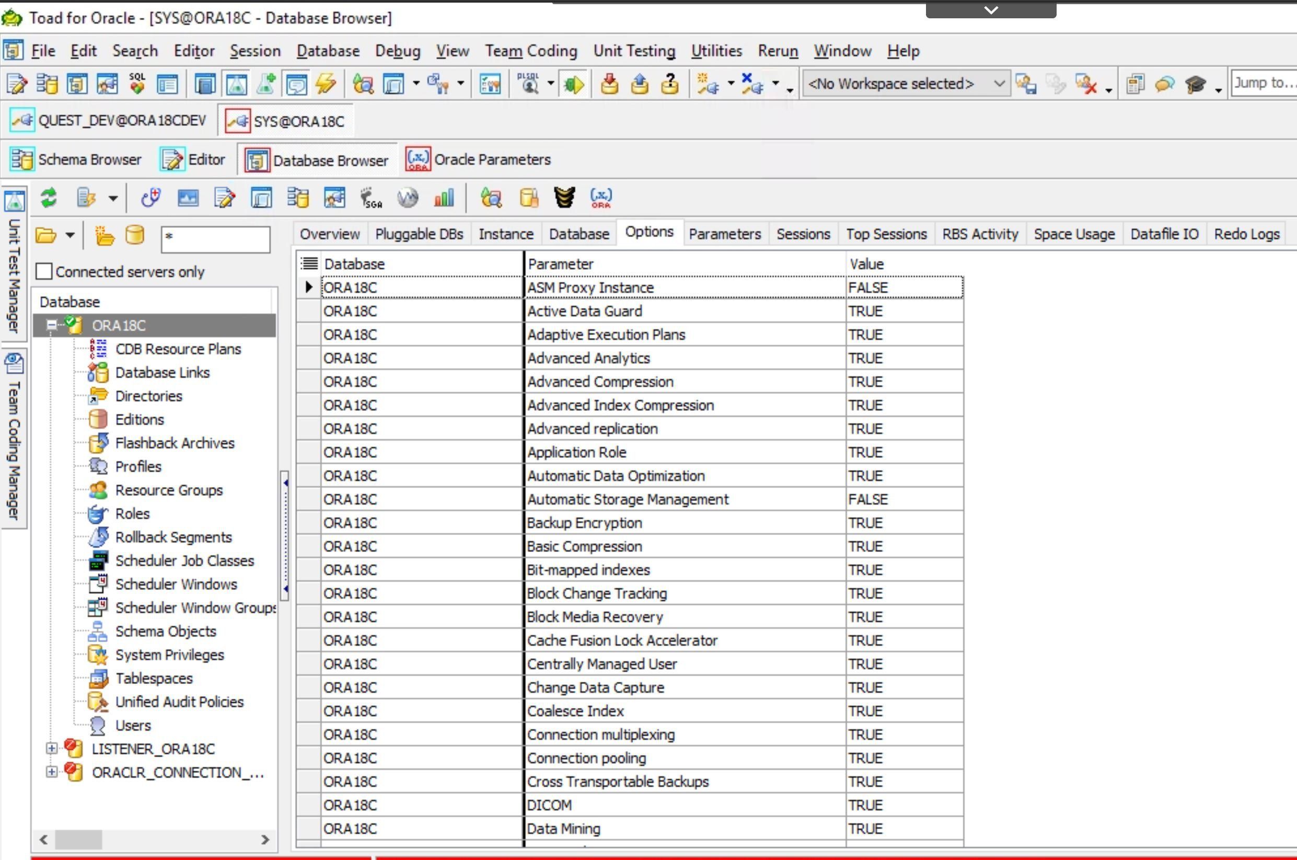
Task: Click the grid columns chooser icon beside Database header
Action: click(x=309, y=264)
